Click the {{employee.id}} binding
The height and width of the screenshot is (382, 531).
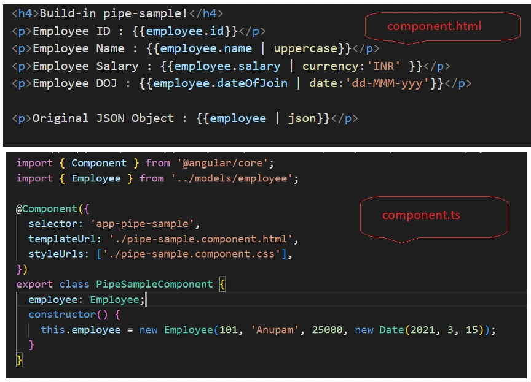185,31
